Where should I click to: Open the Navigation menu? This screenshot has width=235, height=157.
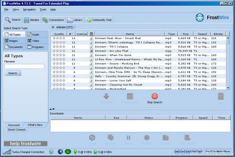[x=30, y=10]
